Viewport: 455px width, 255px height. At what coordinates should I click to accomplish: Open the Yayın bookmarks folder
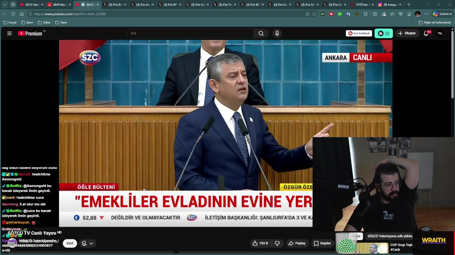pos(61,22)
